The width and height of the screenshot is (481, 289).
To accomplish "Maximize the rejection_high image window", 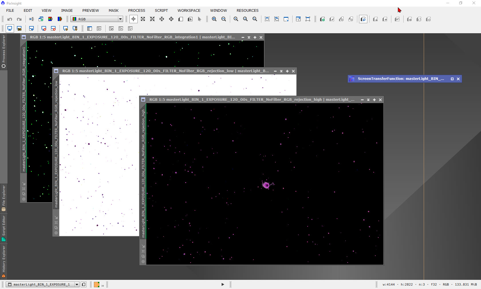I will tap(374, 100).
